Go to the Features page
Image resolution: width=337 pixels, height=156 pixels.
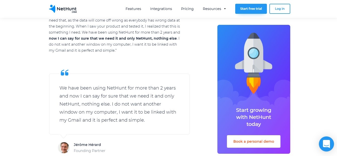pos(133,9)
